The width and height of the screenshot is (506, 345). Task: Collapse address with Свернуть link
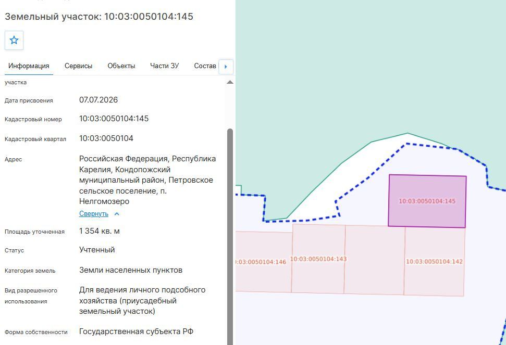[x=94, y=213]
